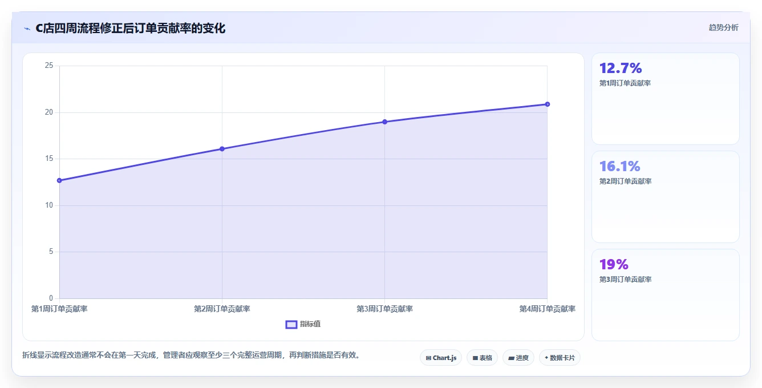This screenshot has width=762, height=388.
Task: Click the y-axis value 5
Action: (51, 252)
